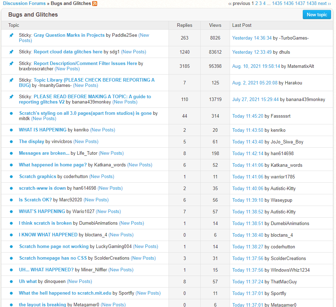View New Posts for Is Scratch OK?
The width and height of the screenshot is (336, 307).
tap(96, 200)
